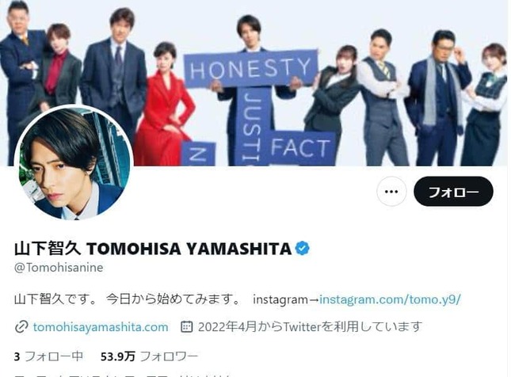Click the chain link icon beside website
Viewport: 511px width, 377px height.
pyautogui.click(x=21, y=327)
